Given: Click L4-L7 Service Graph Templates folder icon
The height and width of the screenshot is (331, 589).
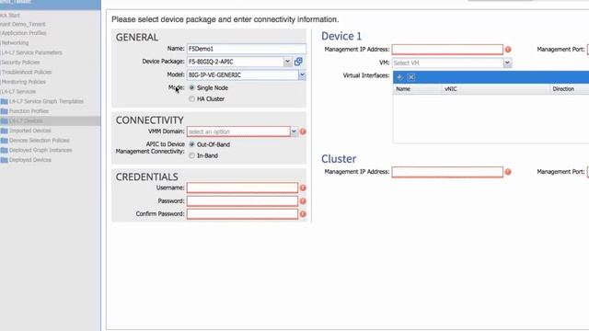Looking at the screenshot, I should click(4, 101).
